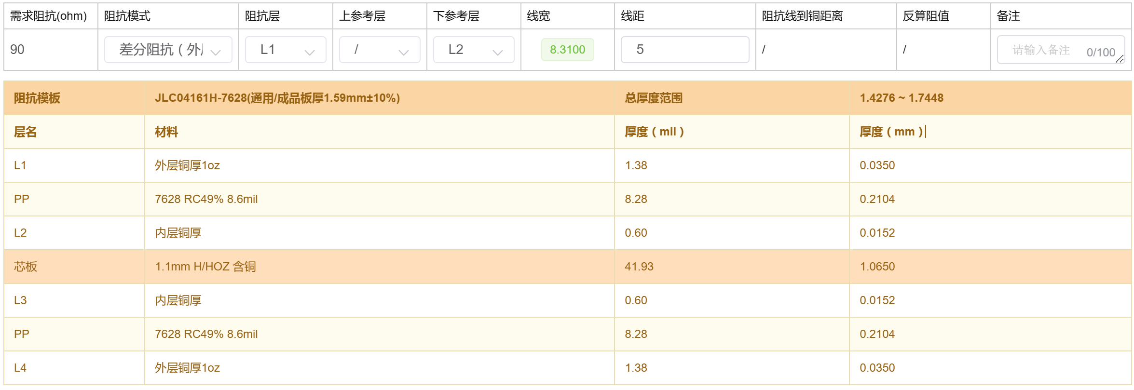Click the 厚度 (mm) column header
Image resolution: width=1134 pixels, height=390 pixels.
coord(891,132)
